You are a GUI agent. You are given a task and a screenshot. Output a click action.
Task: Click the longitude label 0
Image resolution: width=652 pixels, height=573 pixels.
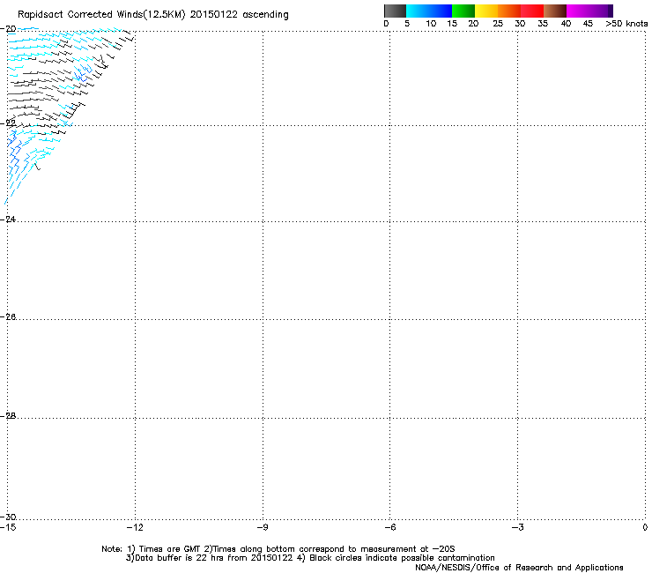coord(645,528)
